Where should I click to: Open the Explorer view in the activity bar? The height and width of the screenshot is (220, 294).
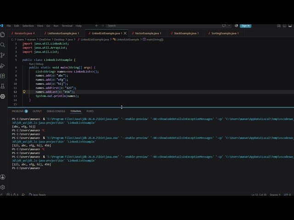pyautogui.click(x=3, y=34)
